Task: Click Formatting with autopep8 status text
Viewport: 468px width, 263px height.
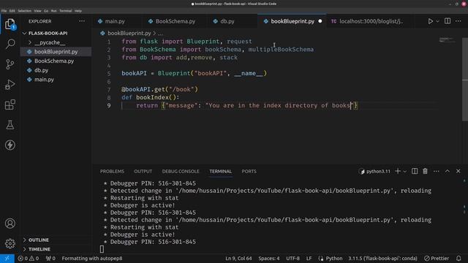Action: [x=92, y=258]
